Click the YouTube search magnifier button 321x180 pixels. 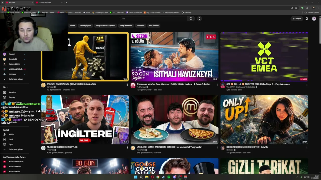tap(191, 18)
